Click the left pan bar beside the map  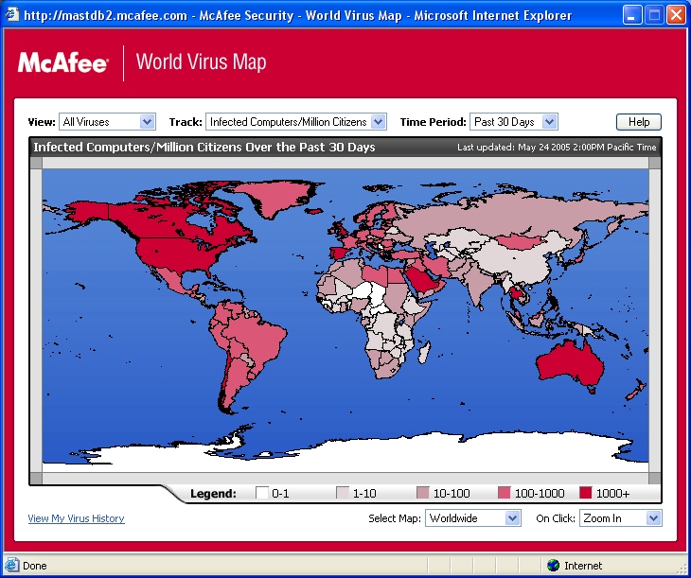pos(36,321)
